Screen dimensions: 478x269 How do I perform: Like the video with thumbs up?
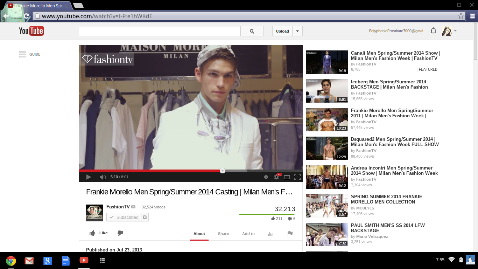point(98,233)
